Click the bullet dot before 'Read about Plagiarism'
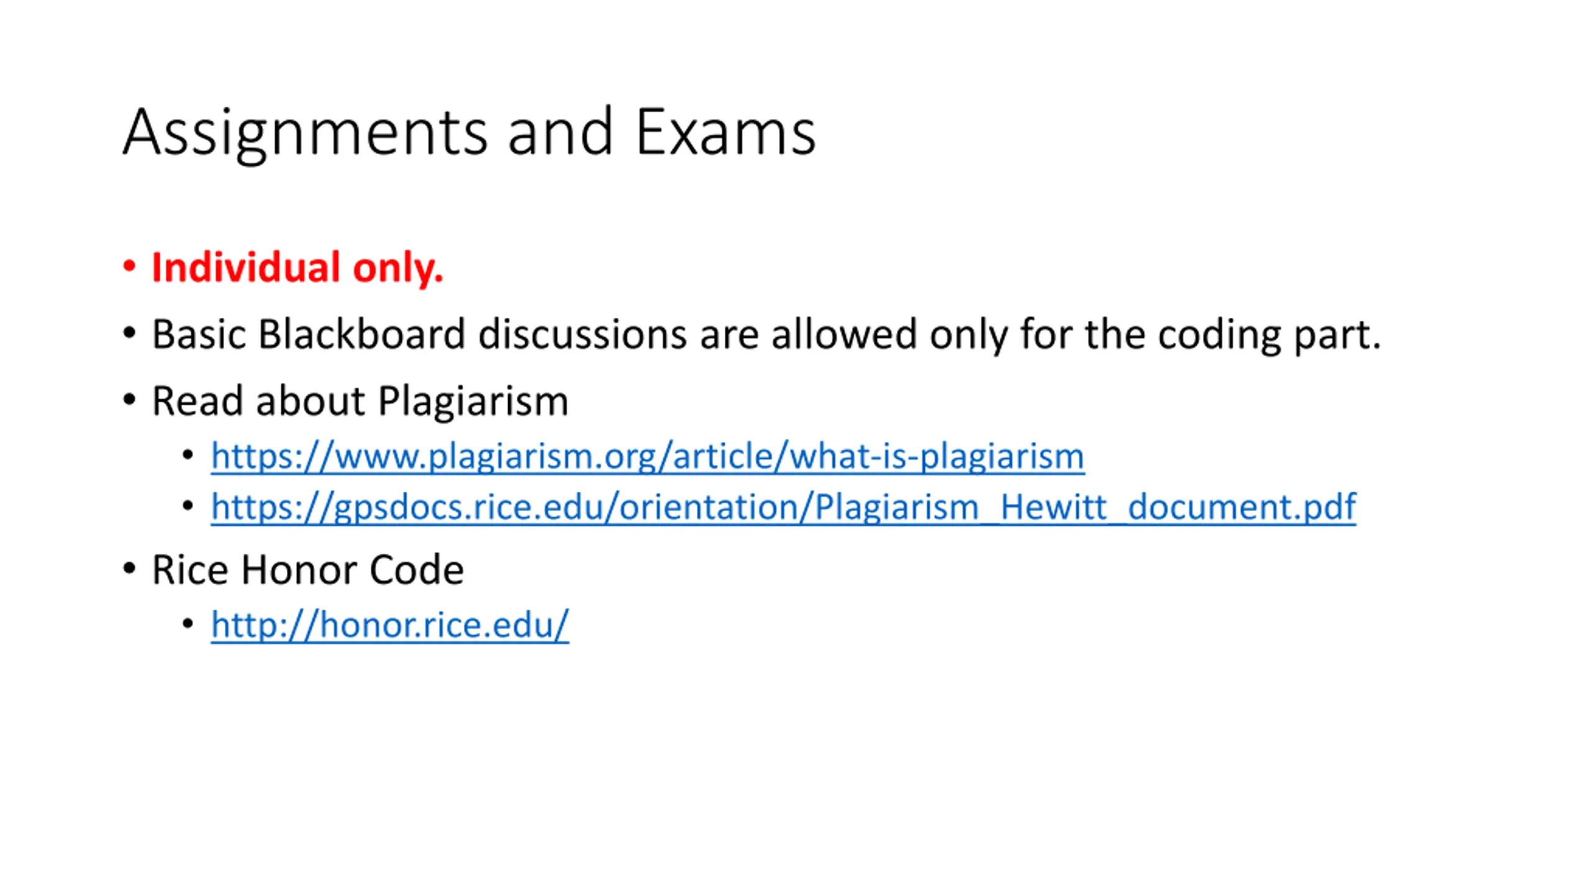The width and height of the screenshot is (1590, 894). point(129,400)
